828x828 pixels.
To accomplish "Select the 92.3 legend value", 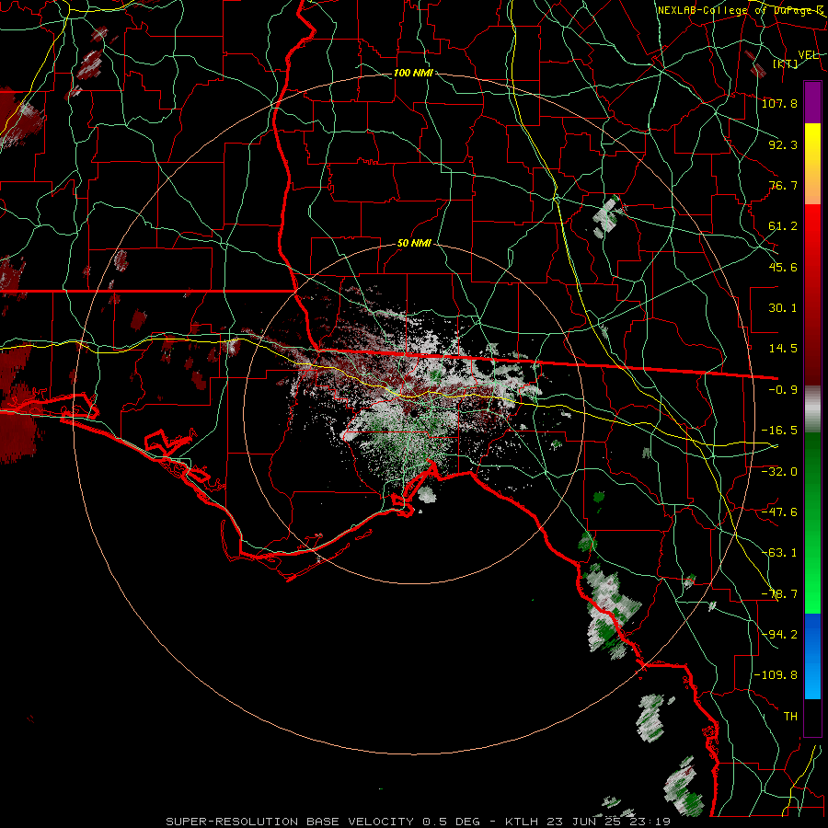I will point(783,144).
